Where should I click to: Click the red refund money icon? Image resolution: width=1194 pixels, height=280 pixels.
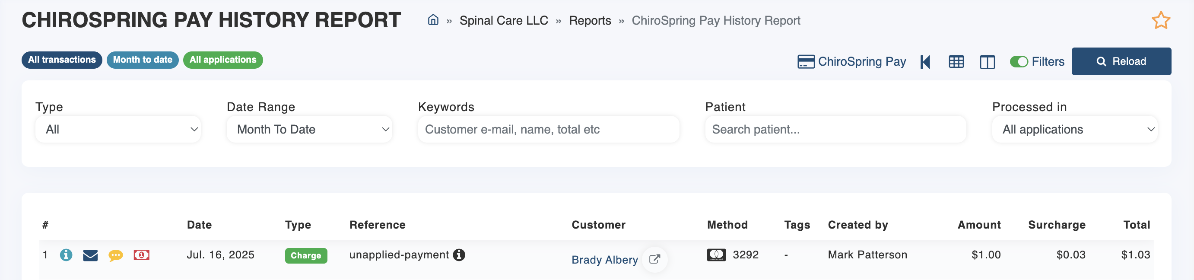click(141, 255)
